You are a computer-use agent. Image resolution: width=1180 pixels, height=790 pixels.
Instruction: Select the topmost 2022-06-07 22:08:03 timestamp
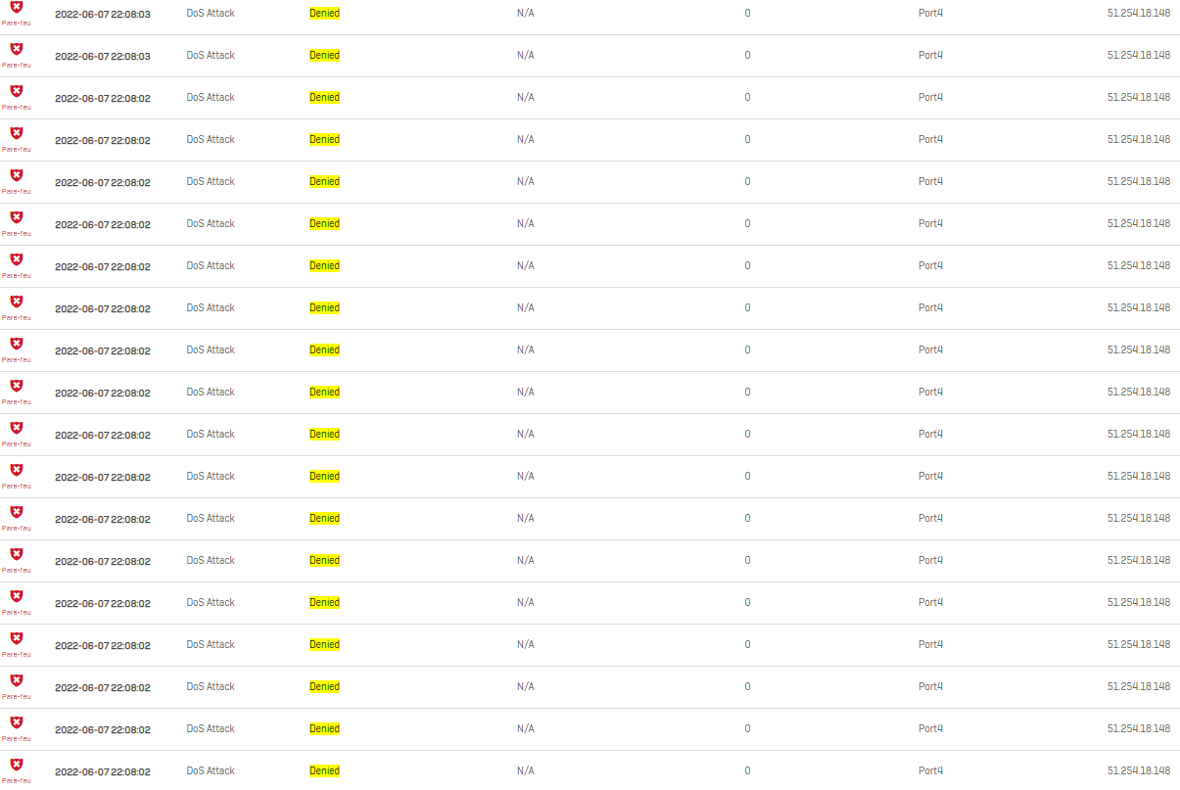[x=102, y=15]
